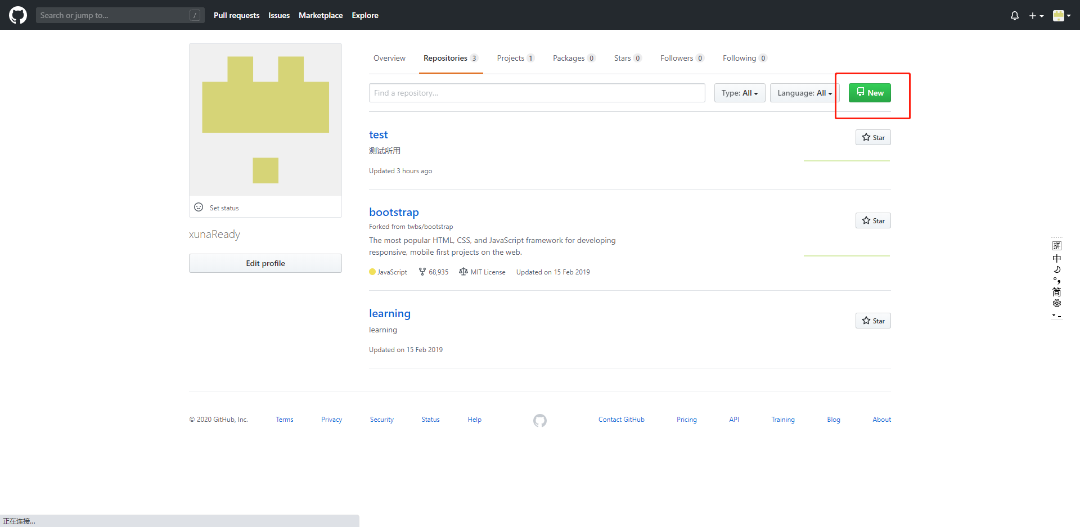Open Explore from the header

pyautogui.click(x=365, y=15)
